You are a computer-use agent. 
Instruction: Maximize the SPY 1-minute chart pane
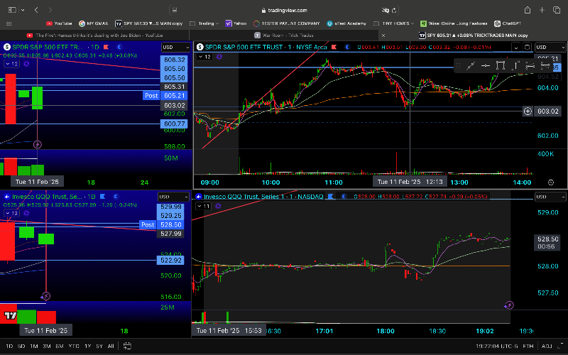(x=527, y=47)
